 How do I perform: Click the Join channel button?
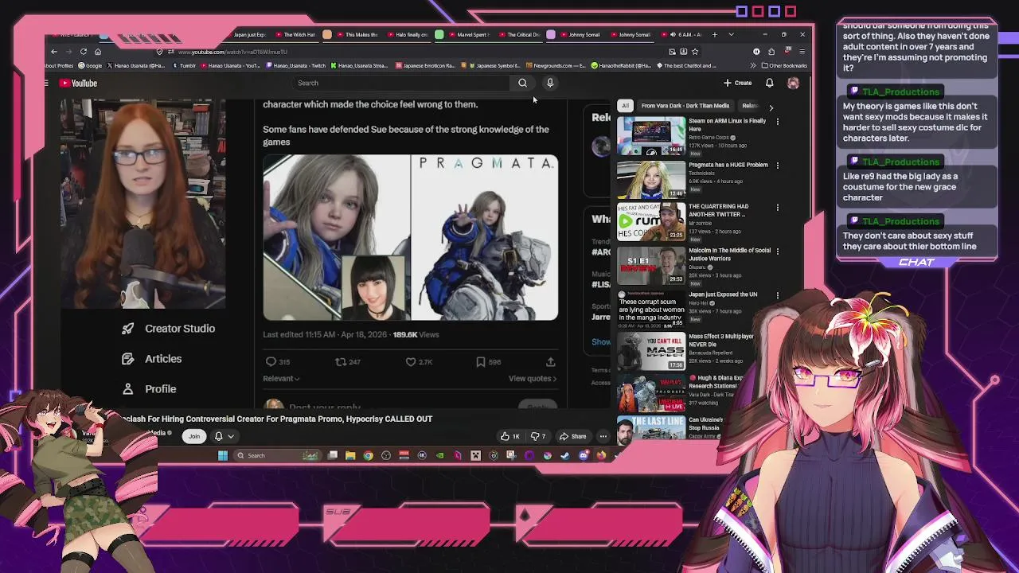193,436
